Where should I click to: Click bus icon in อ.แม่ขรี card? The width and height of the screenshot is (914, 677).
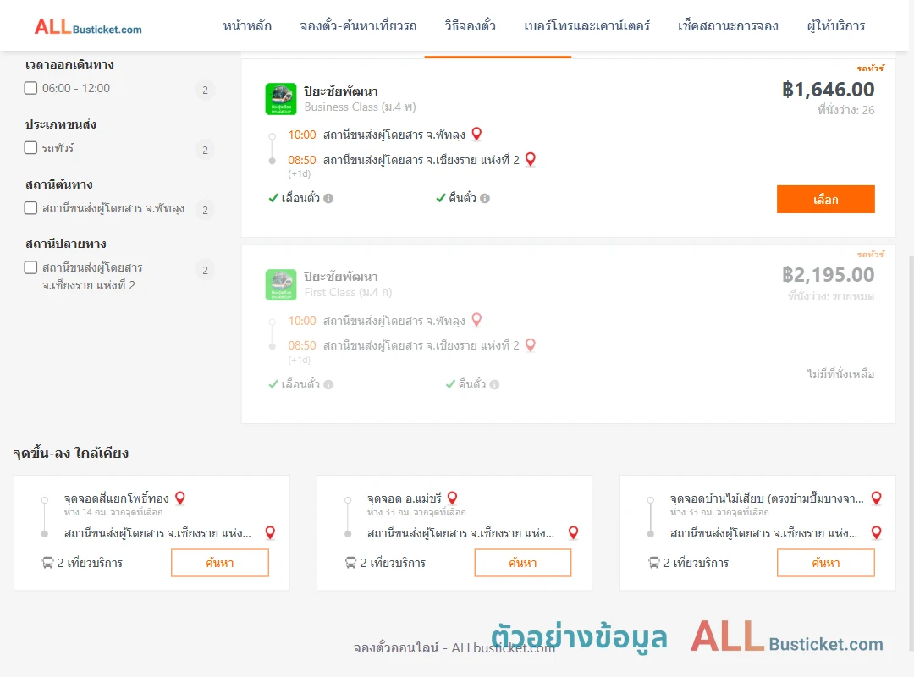tap(350, 563)
